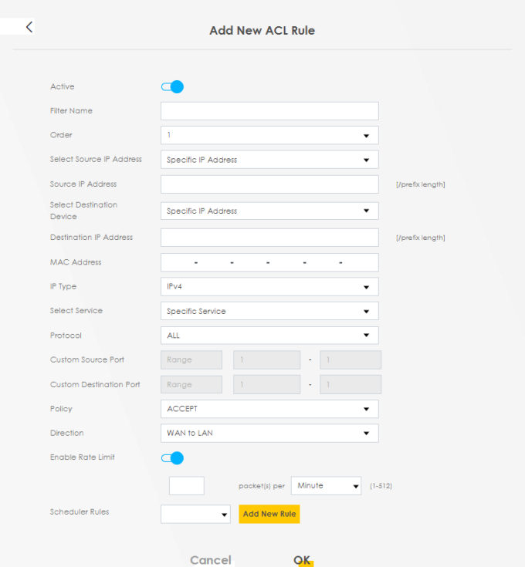Select the rate limit Minute unit dropdown

[x=326, y=486]
